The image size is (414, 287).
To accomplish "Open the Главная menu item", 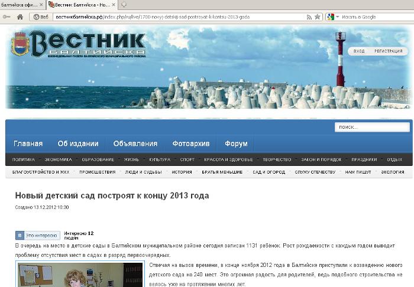I will point(28,143).
